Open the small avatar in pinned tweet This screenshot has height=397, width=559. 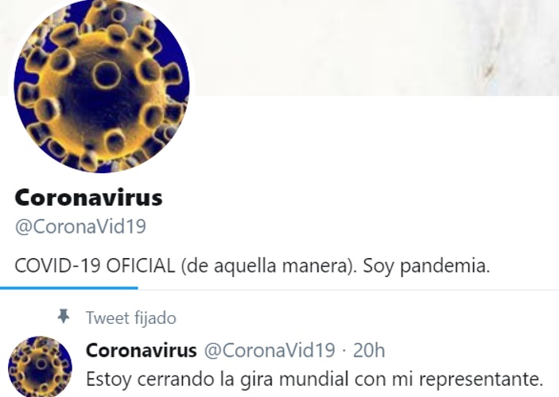coord(40,367)
